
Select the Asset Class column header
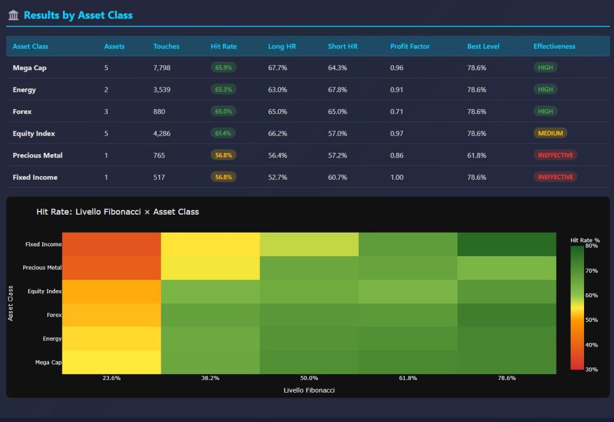31,46
